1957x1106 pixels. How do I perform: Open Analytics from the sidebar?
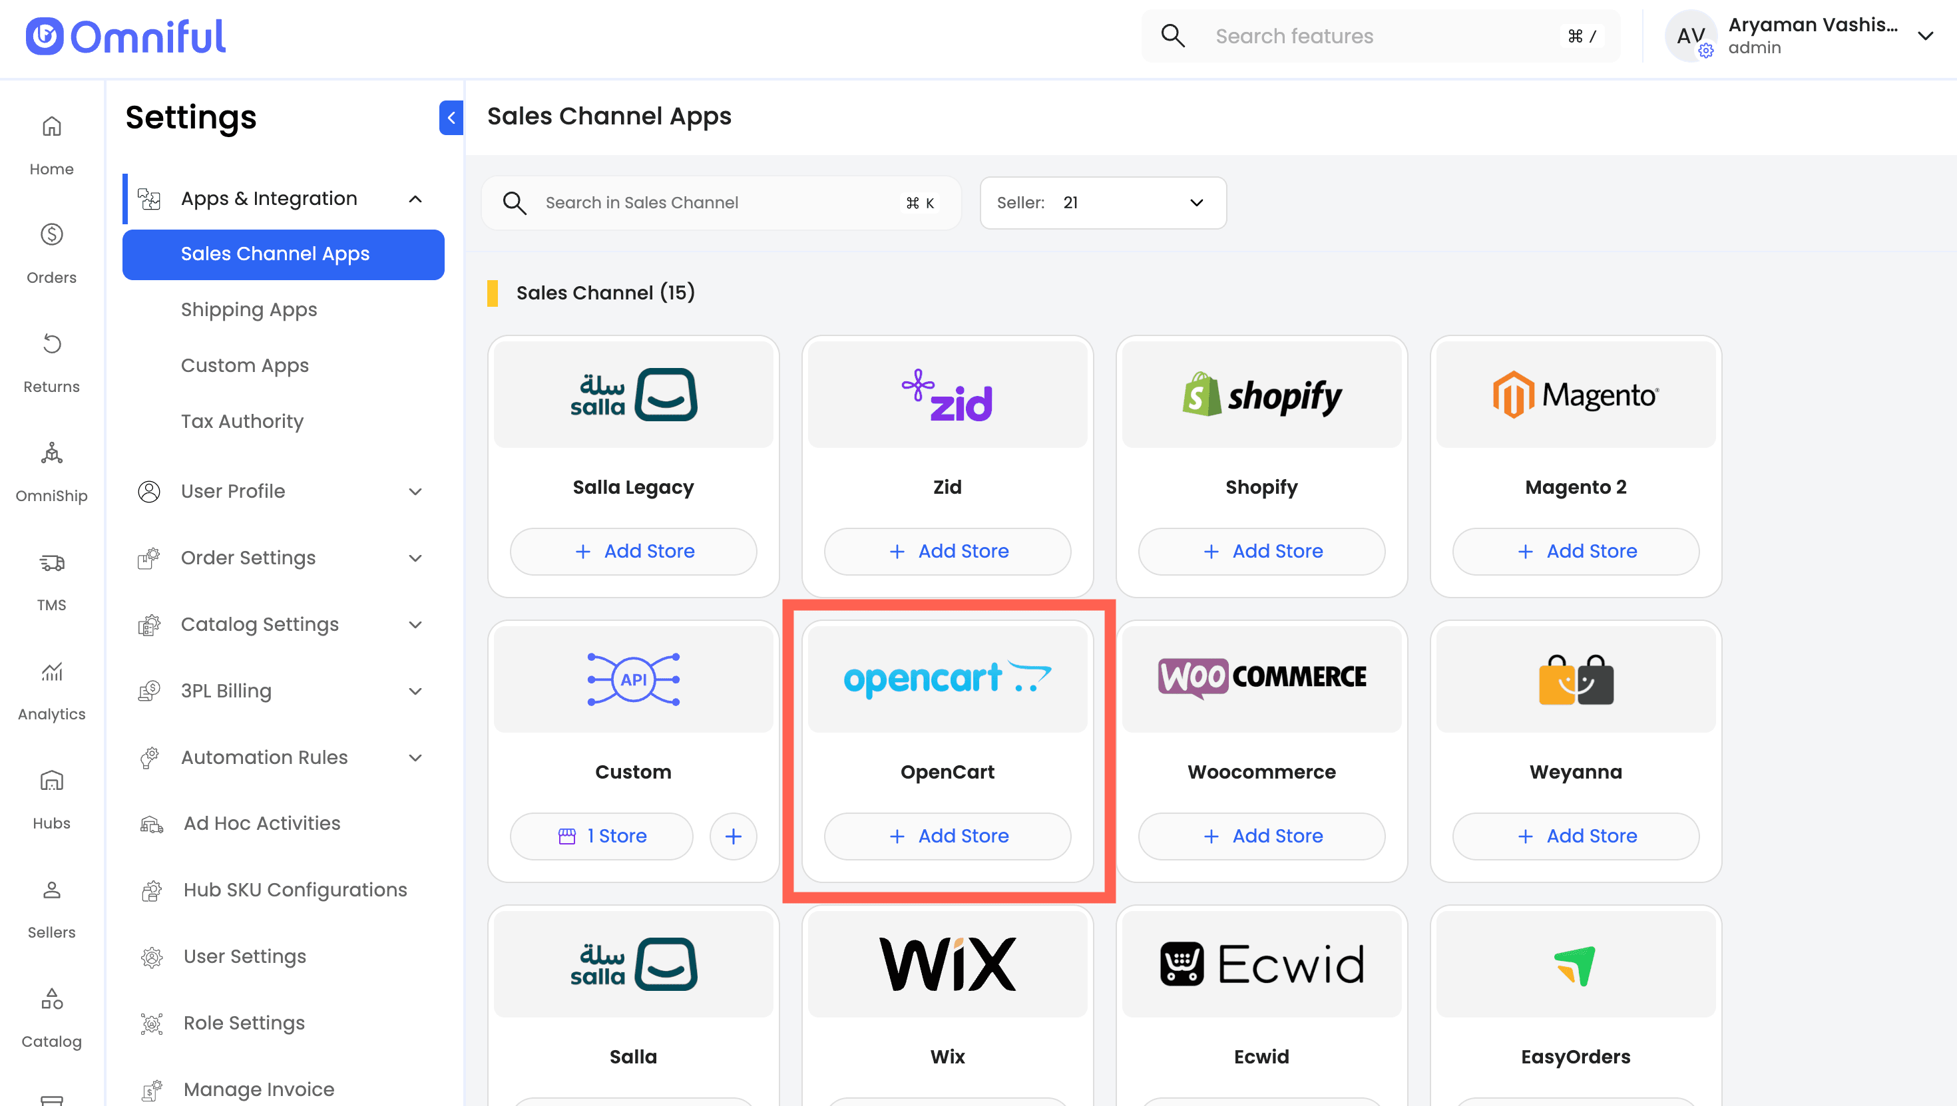click(x=51, y=672)
